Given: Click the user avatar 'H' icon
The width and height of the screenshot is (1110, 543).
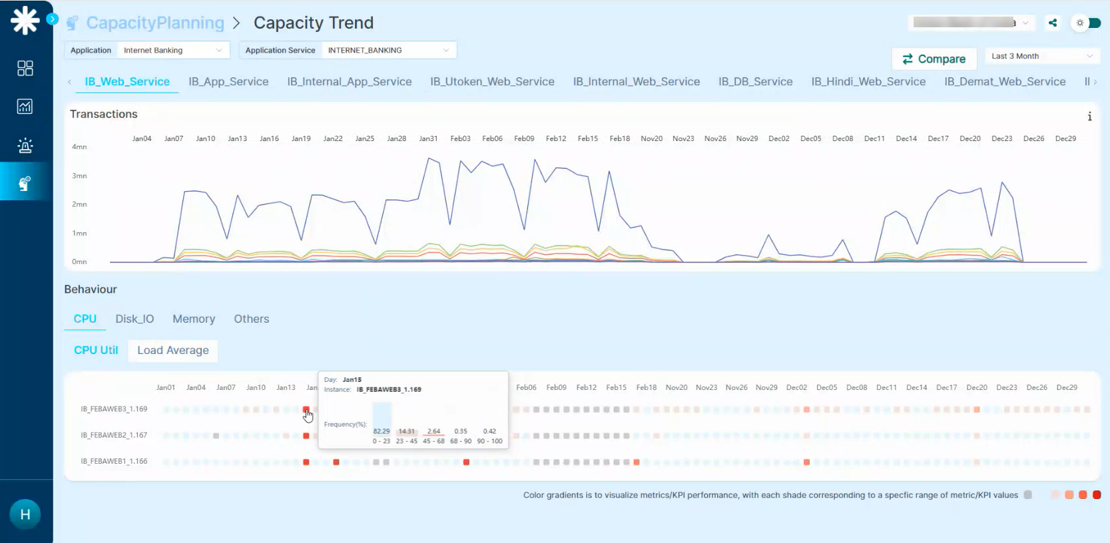Looking at the screenshot, I should click(25, 514).
